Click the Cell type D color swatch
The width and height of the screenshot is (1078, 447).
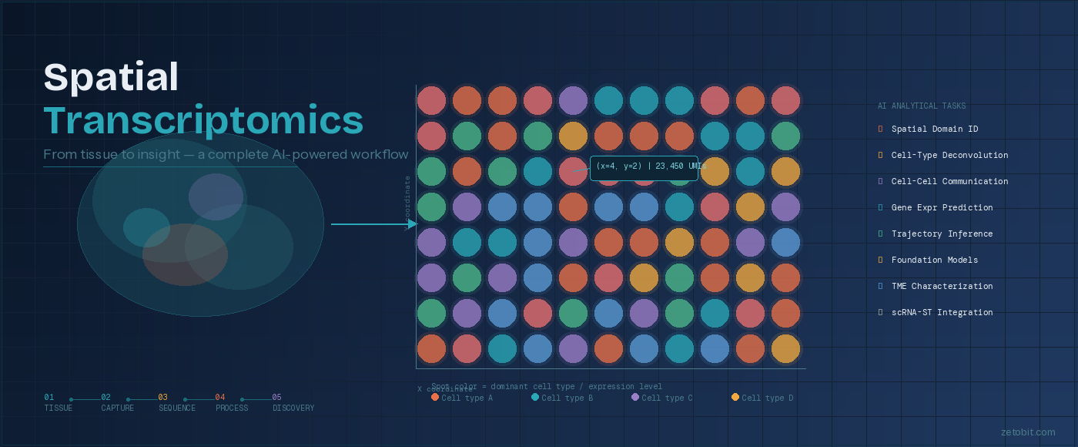(735, 396)
